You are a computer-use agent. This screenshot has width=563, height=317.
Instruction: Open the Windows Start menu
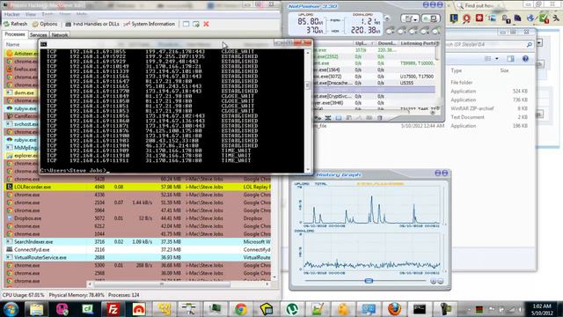(x=11, y=309)
